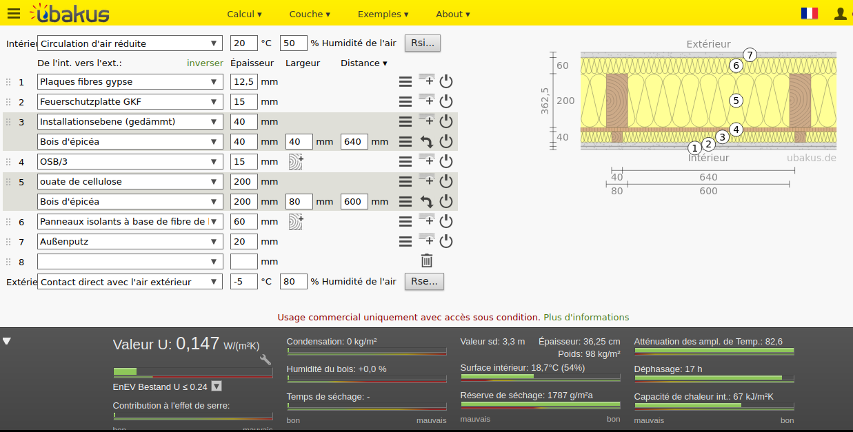Open the hamburger main menu
The height and width of the screenshot is (432, 853).
(14, 13)
